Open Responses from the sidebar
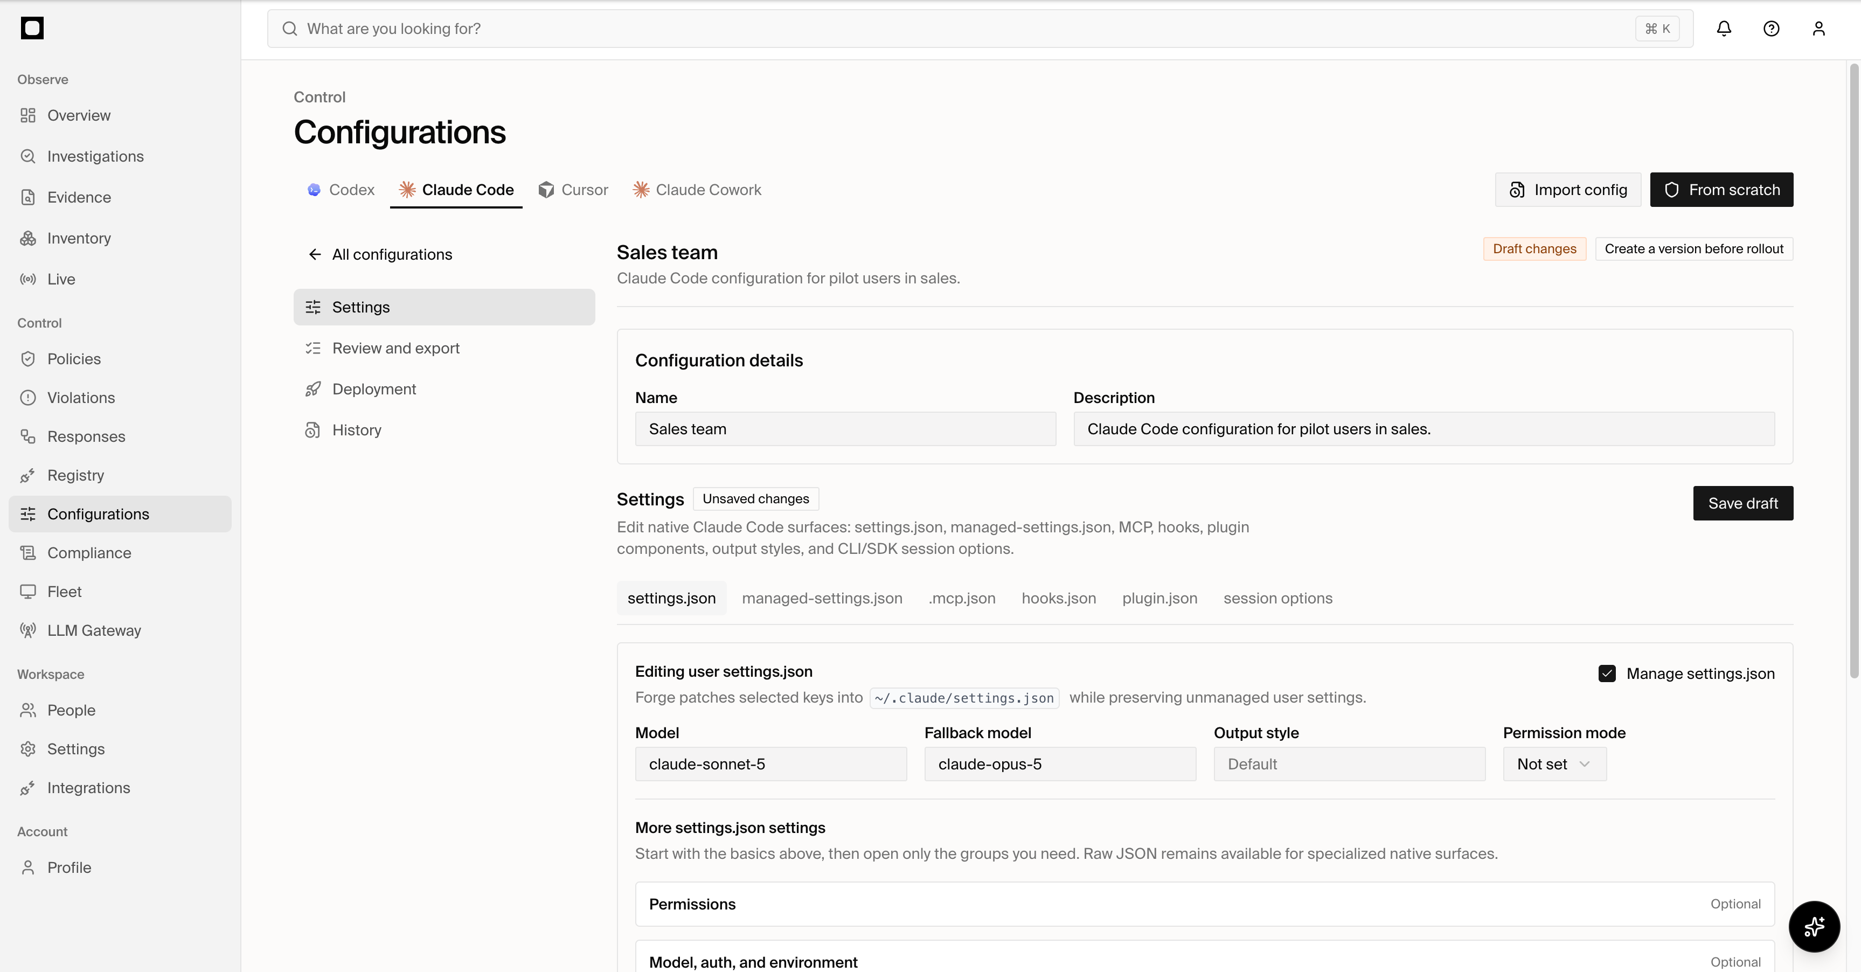 click(120, 436)
